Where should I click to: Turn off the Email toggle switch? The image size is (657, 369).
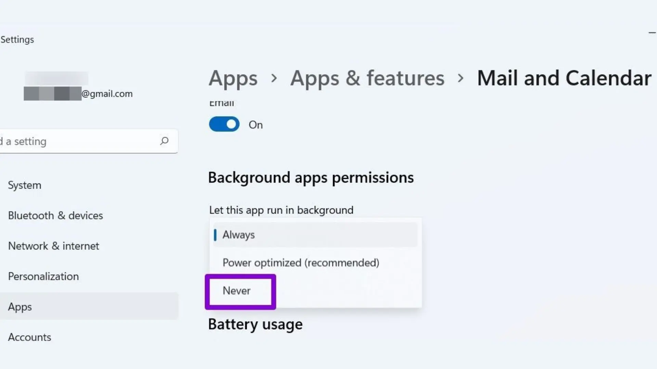coord(224,124)
